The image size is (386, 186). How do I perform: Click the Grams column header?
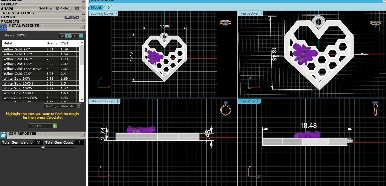52,43
